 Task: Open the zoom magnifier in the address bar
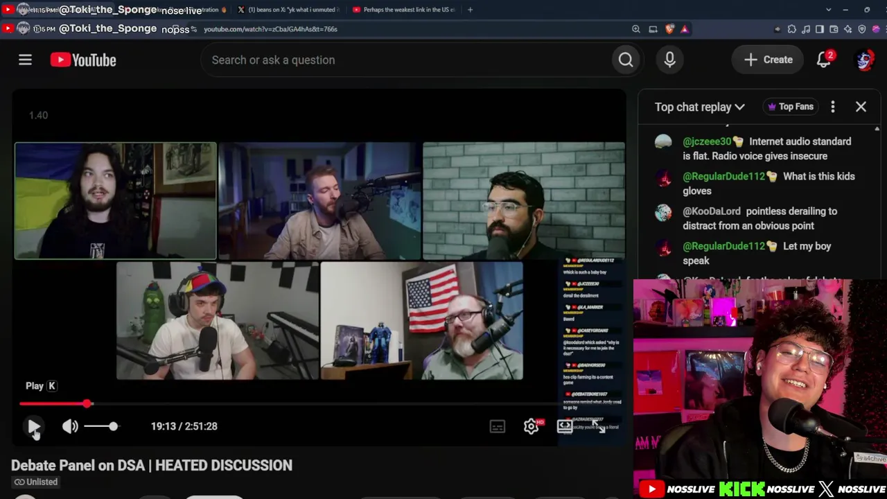tap(635, 29)
